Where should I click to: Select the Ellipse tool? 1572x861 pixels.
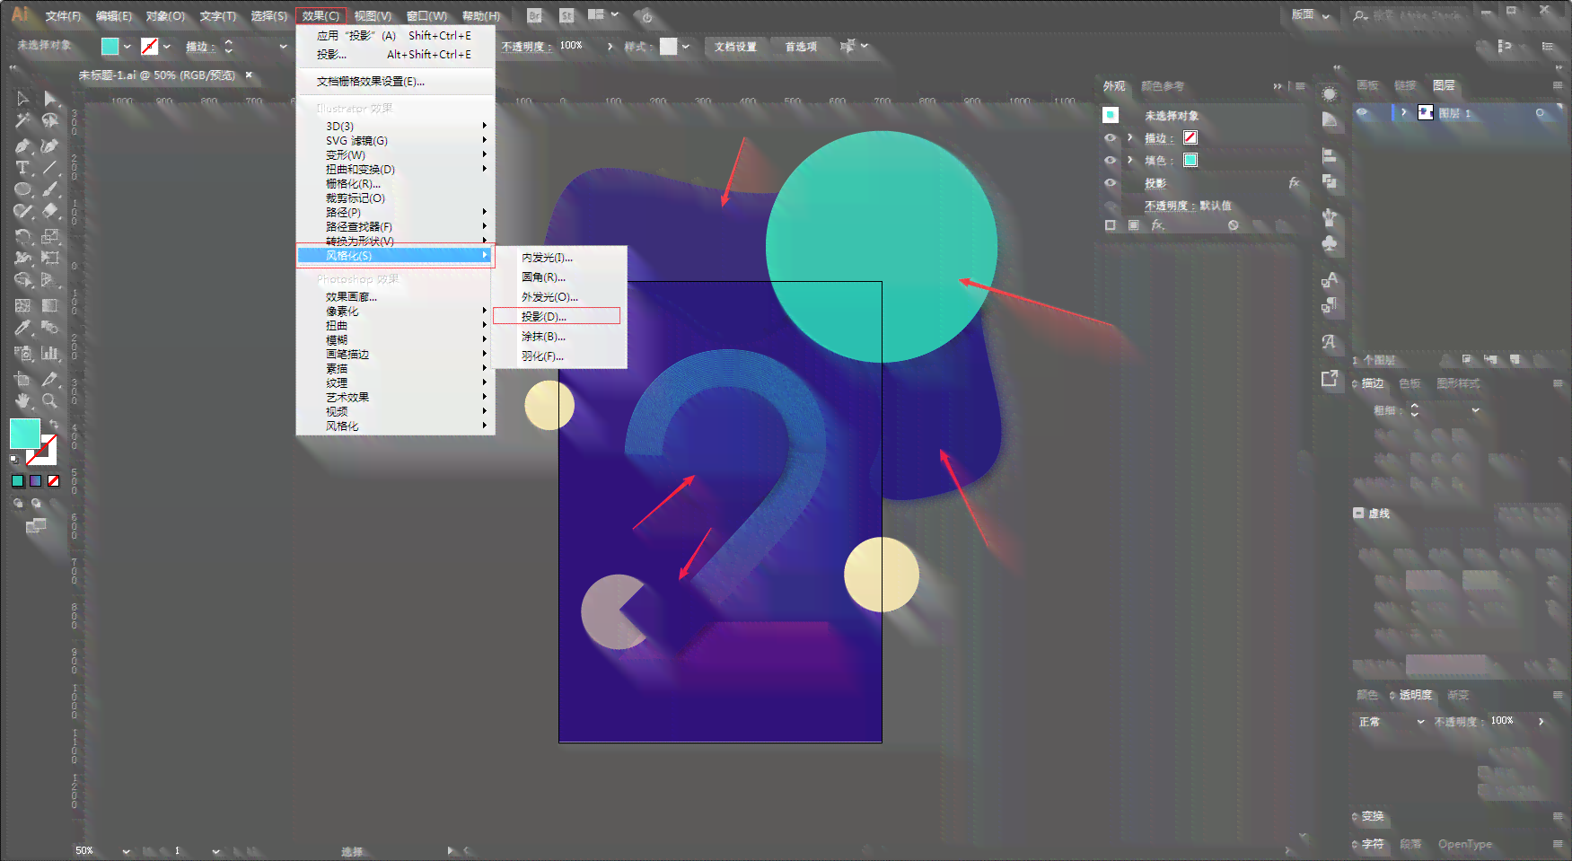[x=22, y=189]
